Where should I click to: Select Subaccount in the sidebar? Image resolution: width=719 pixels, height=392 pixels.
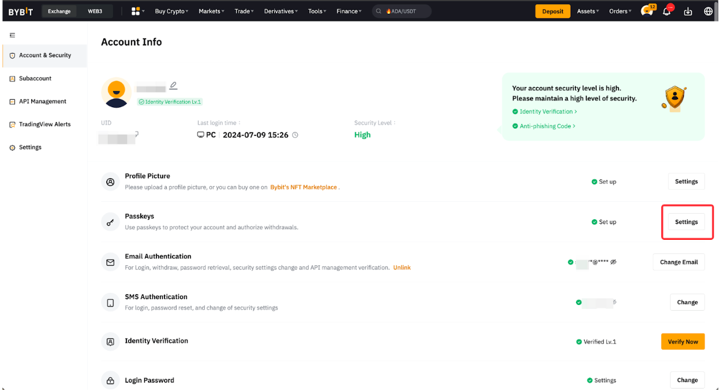tap(35, 78)
